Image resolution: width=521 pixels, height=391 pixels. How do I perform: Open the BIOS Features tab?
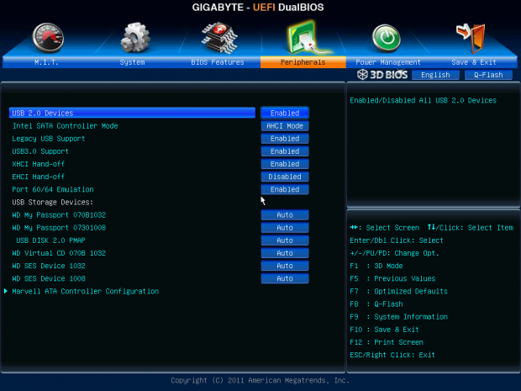[x=218, y=62]
